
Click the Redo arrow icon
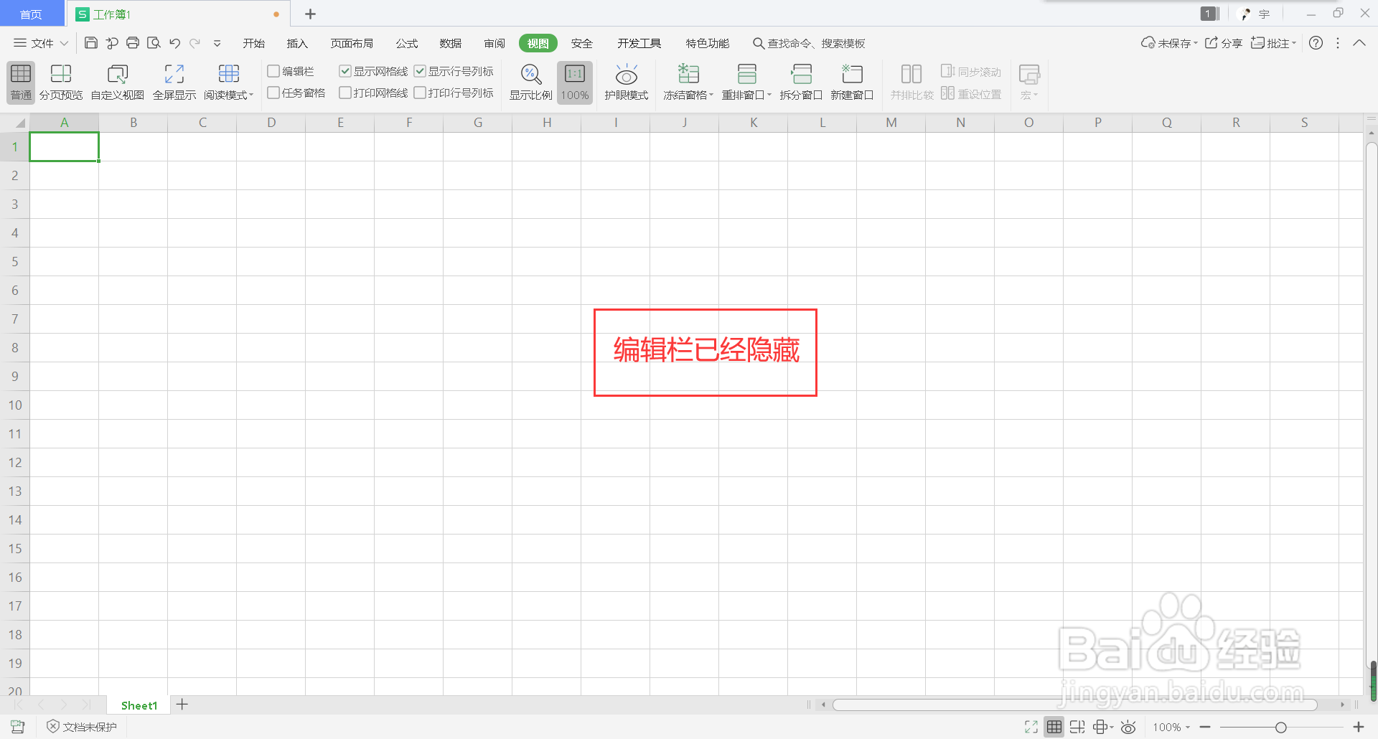pyautogui.click(x=194, y=43)
